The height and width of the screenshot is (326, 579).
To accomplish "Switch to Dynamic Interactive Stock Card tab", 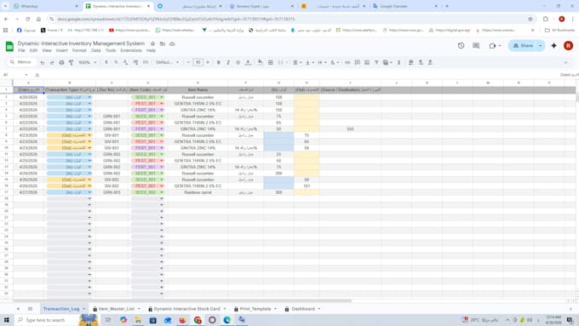I will pos(186,309).
